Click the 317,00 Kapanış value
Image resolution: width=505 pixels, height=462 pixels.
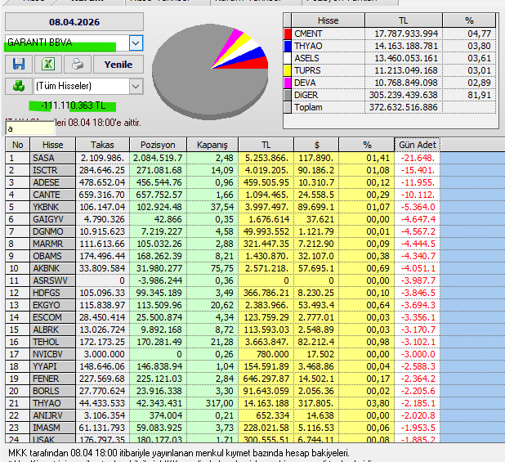[219, 403]
